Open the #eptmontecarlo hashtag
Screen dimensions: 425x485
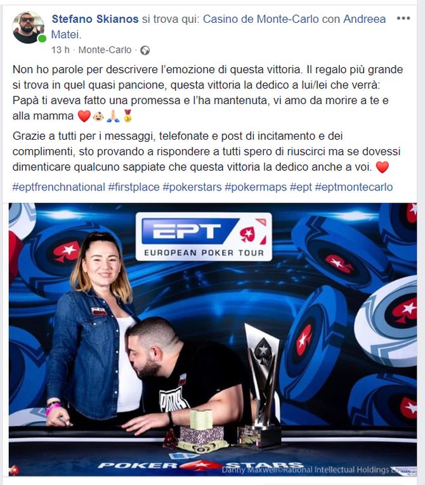click(x=353, y=187)
